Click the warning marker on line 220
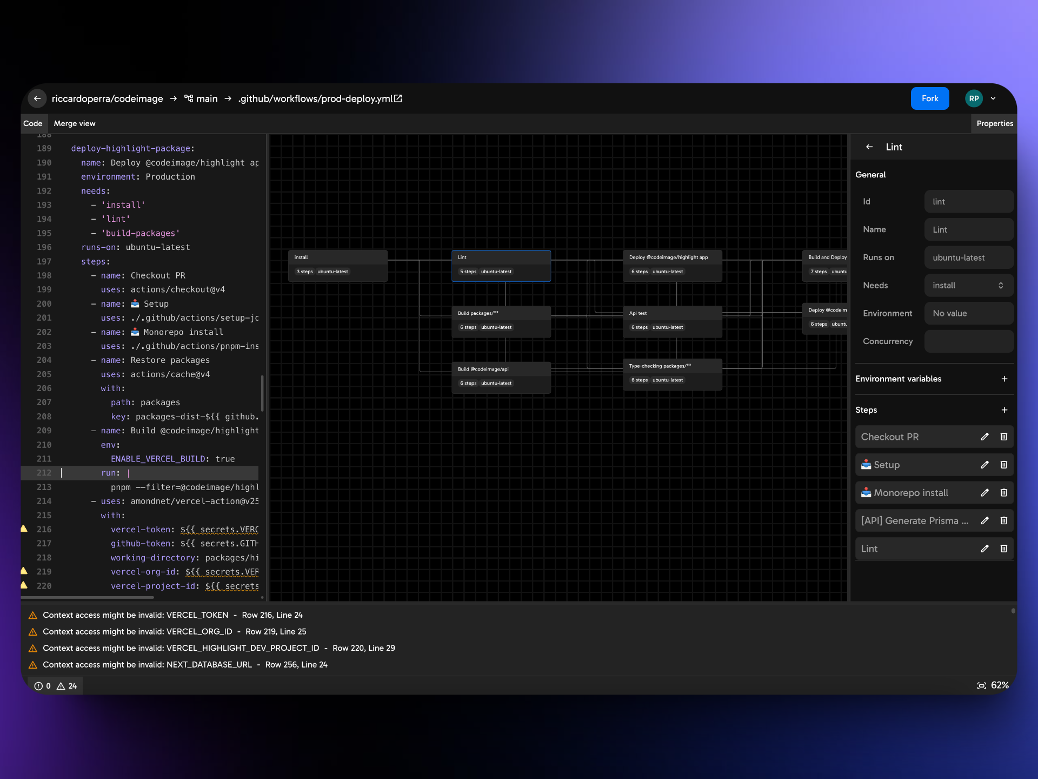The width and height of the screenshot is (1038, 779). pyautogui.click(x=24, y=585)
